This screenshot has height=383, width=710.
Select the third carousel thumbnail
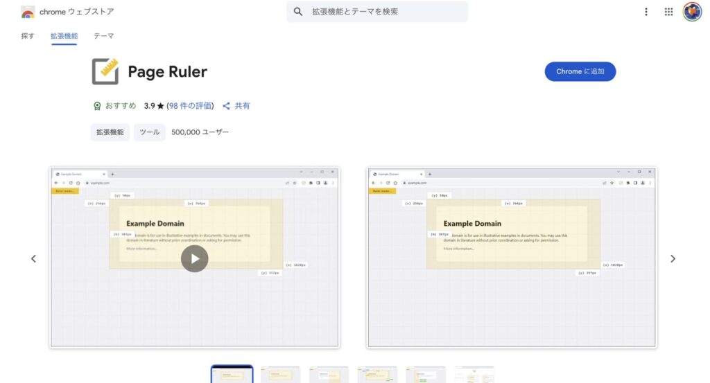(x=329, y=375)
